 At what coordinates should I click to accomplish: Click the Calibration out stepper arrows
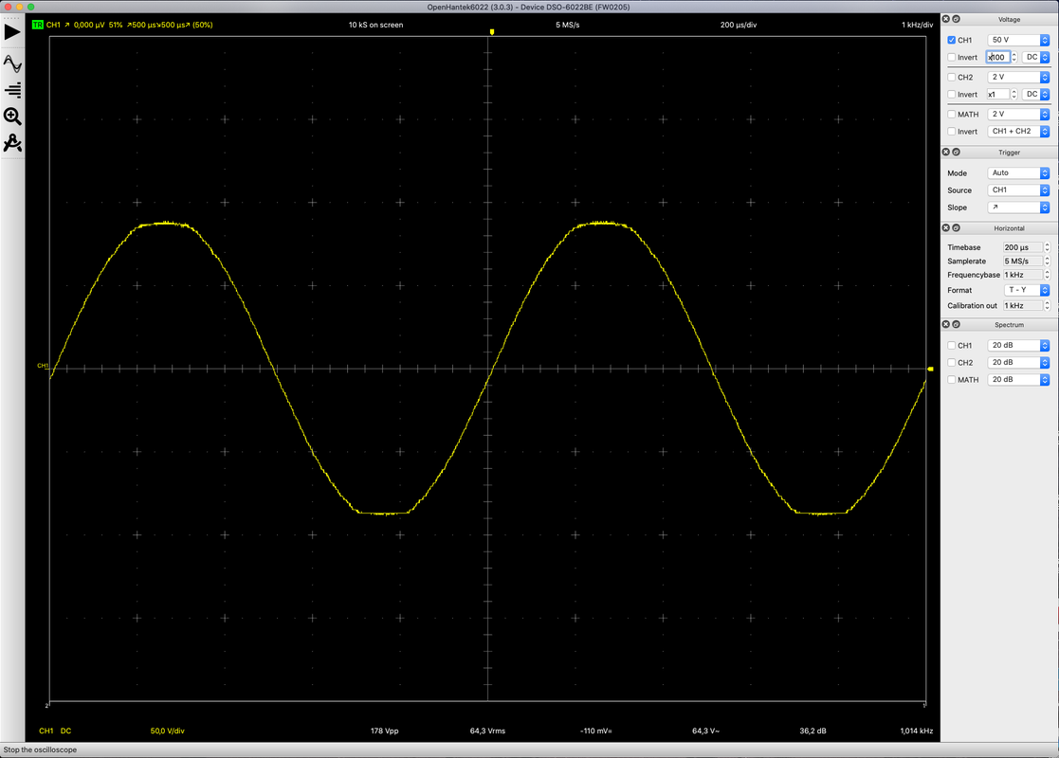pyautogui.click(x=1047, y=306)
